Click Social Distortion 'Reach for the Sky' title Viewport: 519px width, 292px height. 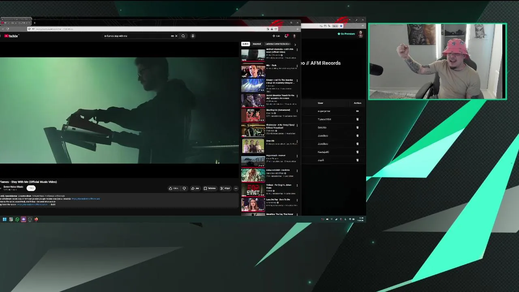(280, 97)
